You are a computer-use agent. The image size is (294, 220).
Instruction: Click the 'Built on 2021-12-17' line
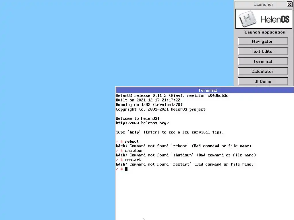coord(148,100)
